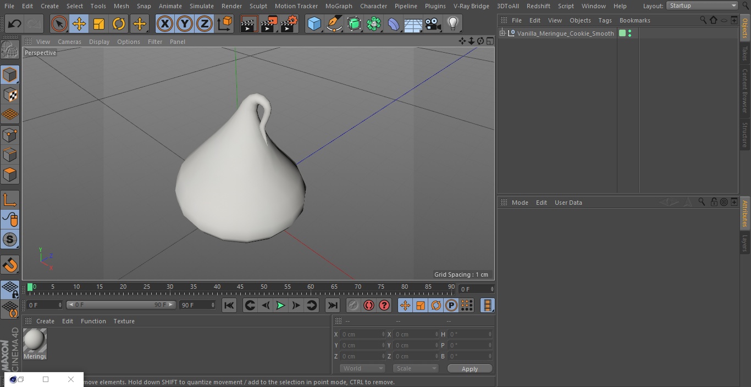This screenshot has height=387, width=751.
Task: Activate the Move tool
Action: pos(79,24)
